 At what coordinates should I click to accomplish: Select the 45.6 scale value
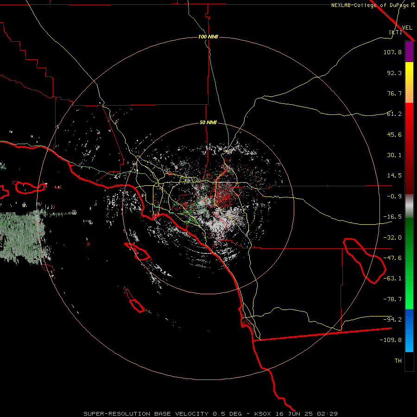click(394, 134)
